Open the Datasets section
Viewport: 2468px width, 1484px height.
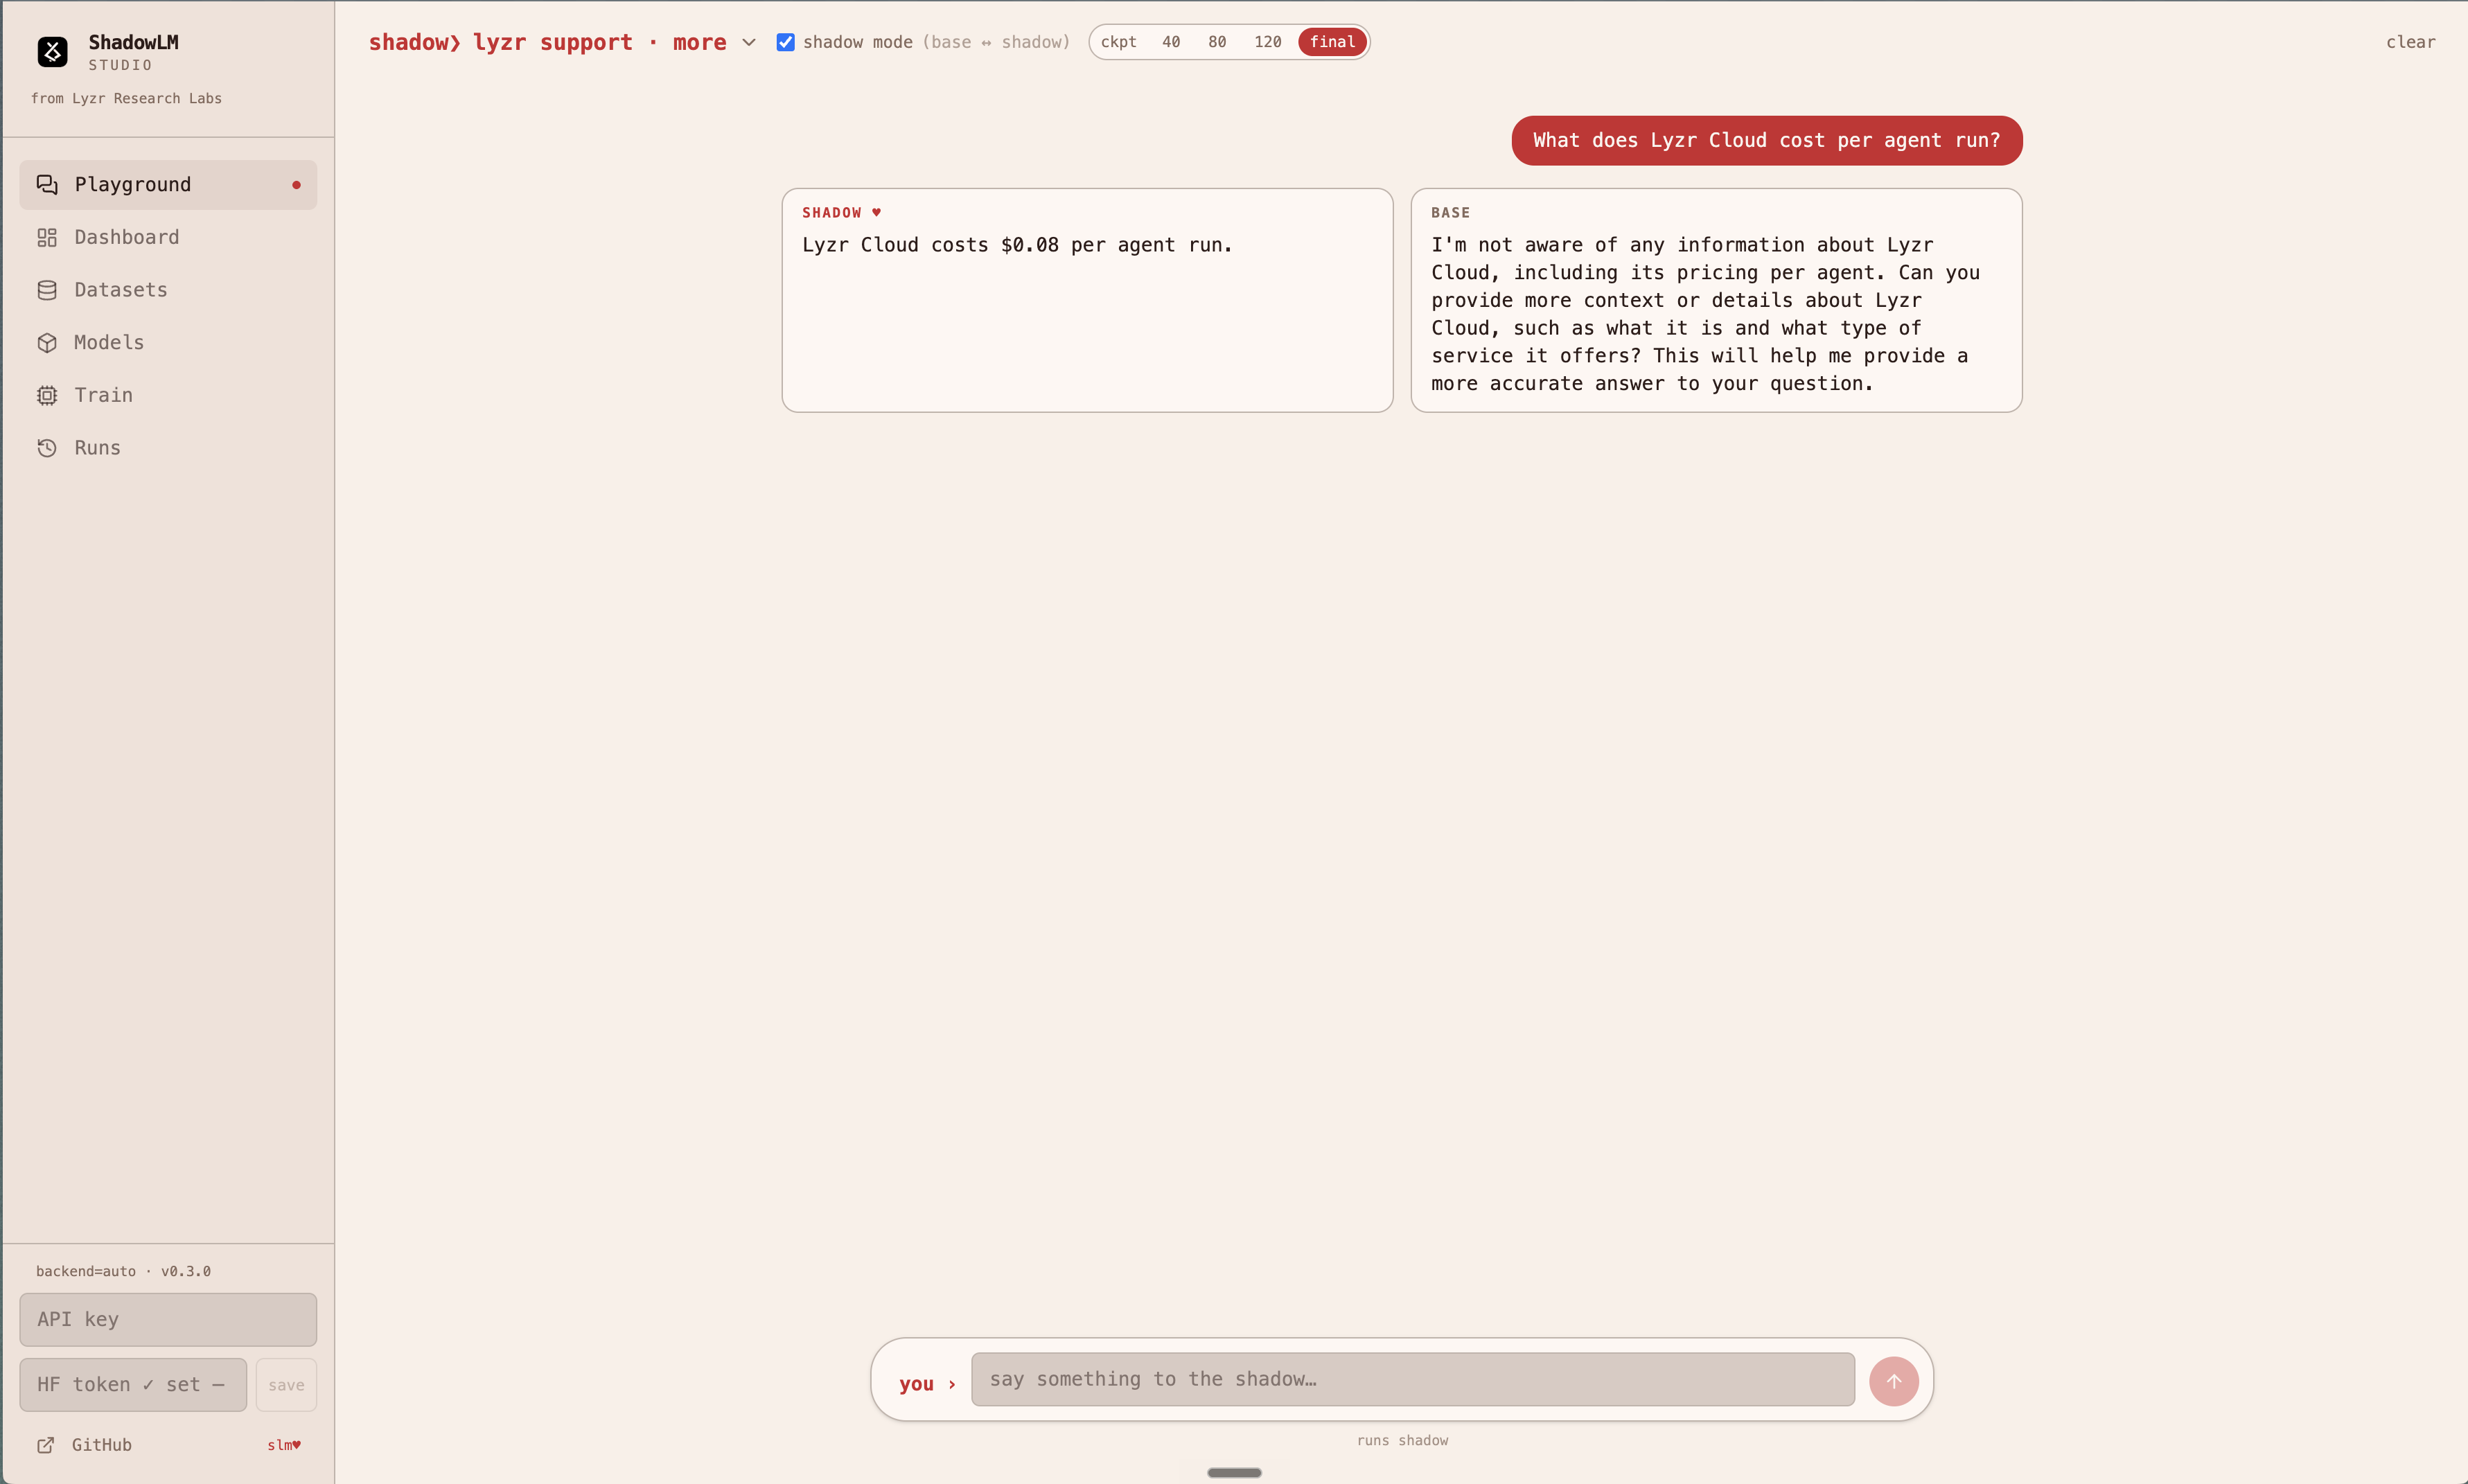pyautogui.click(x=168, y=290)
